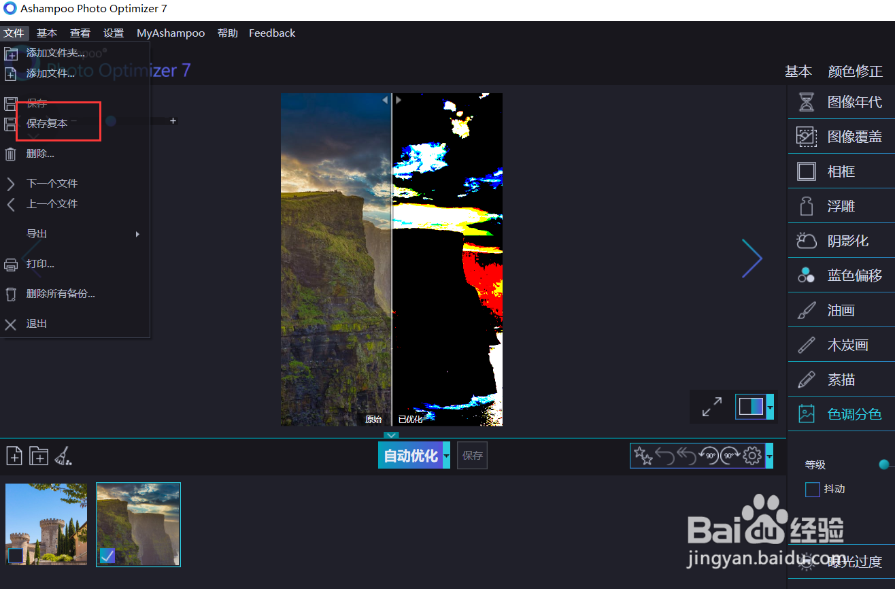Rotate image 90° counterclockwise
895x589 pixels.
(x=709, y=456)
